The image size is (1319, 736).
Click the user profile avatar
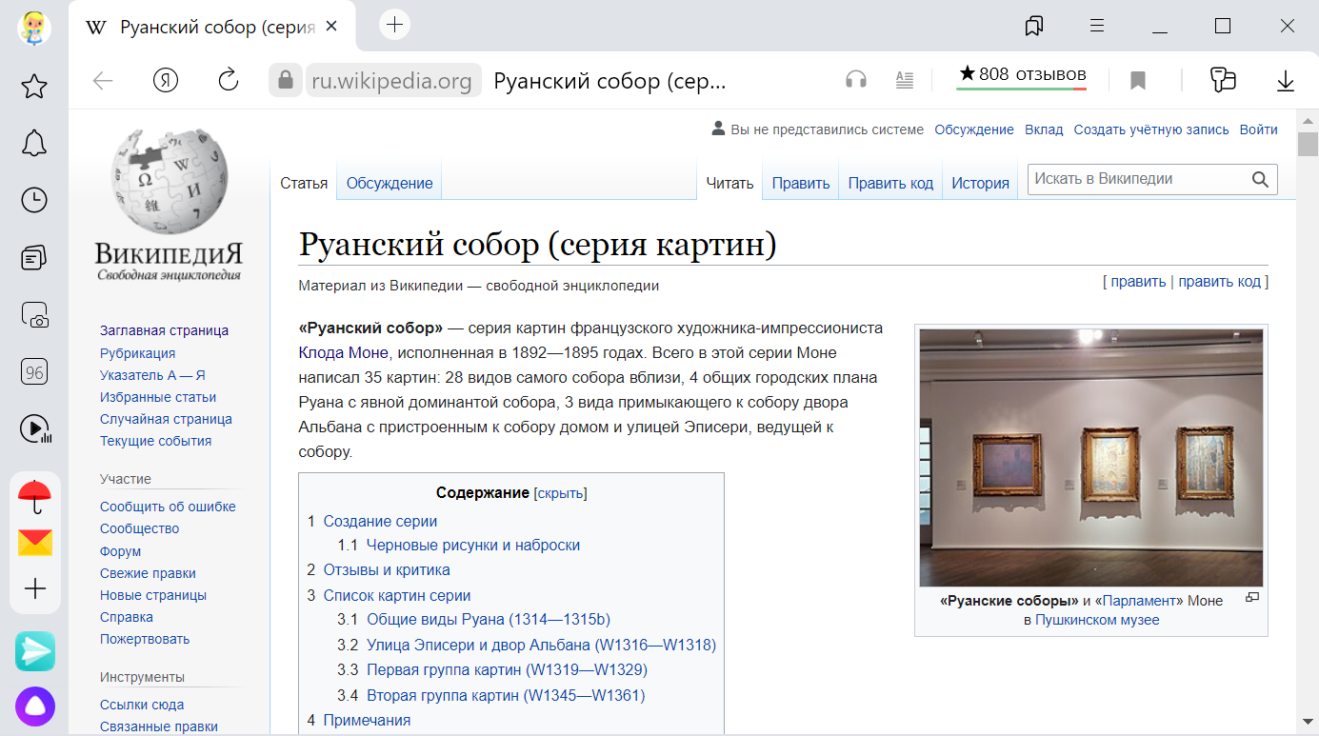[x=34, y=27]
